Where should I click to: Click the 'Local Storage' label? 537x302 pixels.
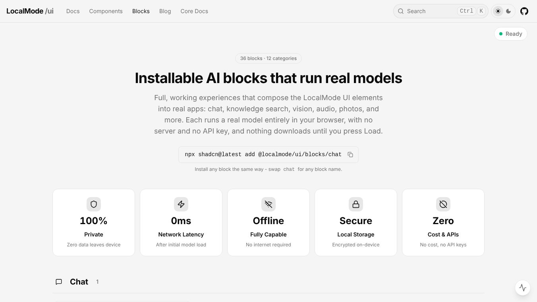(x=356, y=234)
